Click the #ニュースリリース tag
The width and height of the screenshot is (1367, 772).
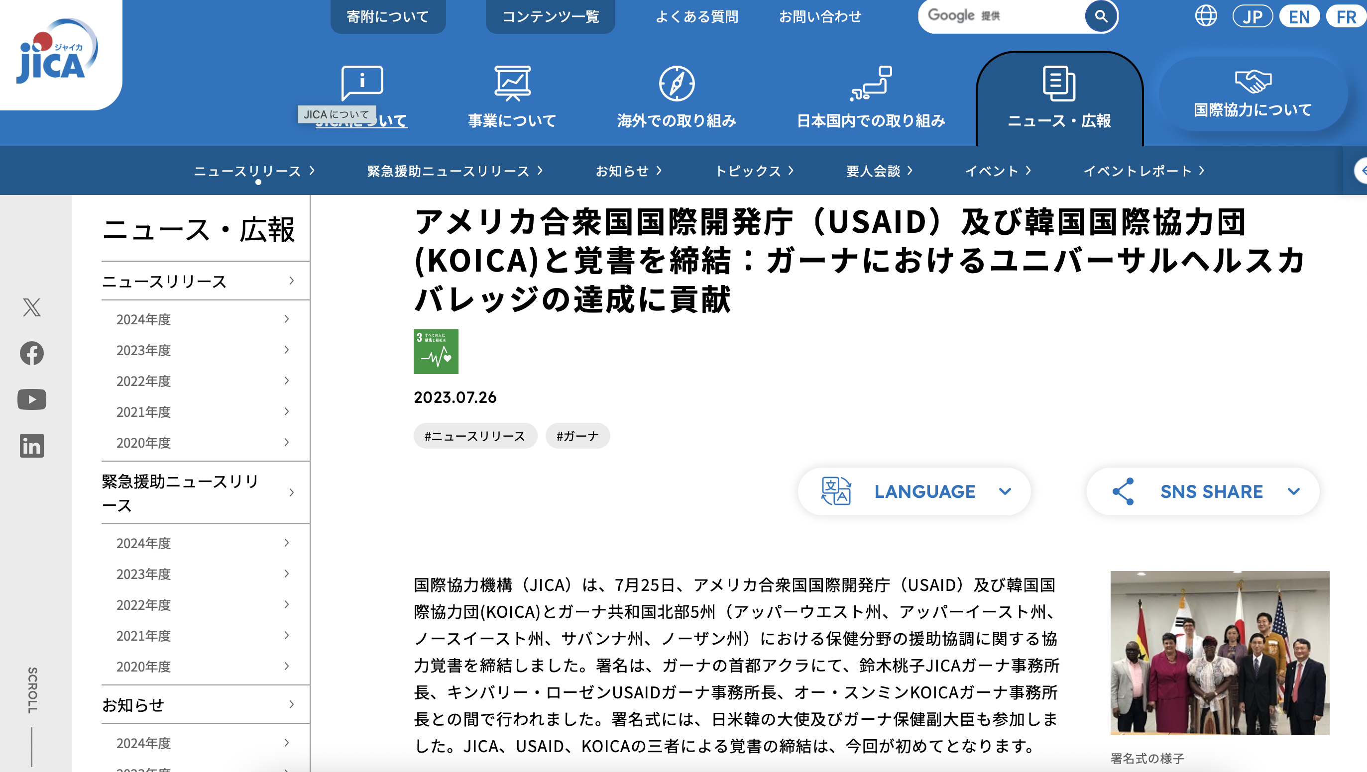click(475, 436)
